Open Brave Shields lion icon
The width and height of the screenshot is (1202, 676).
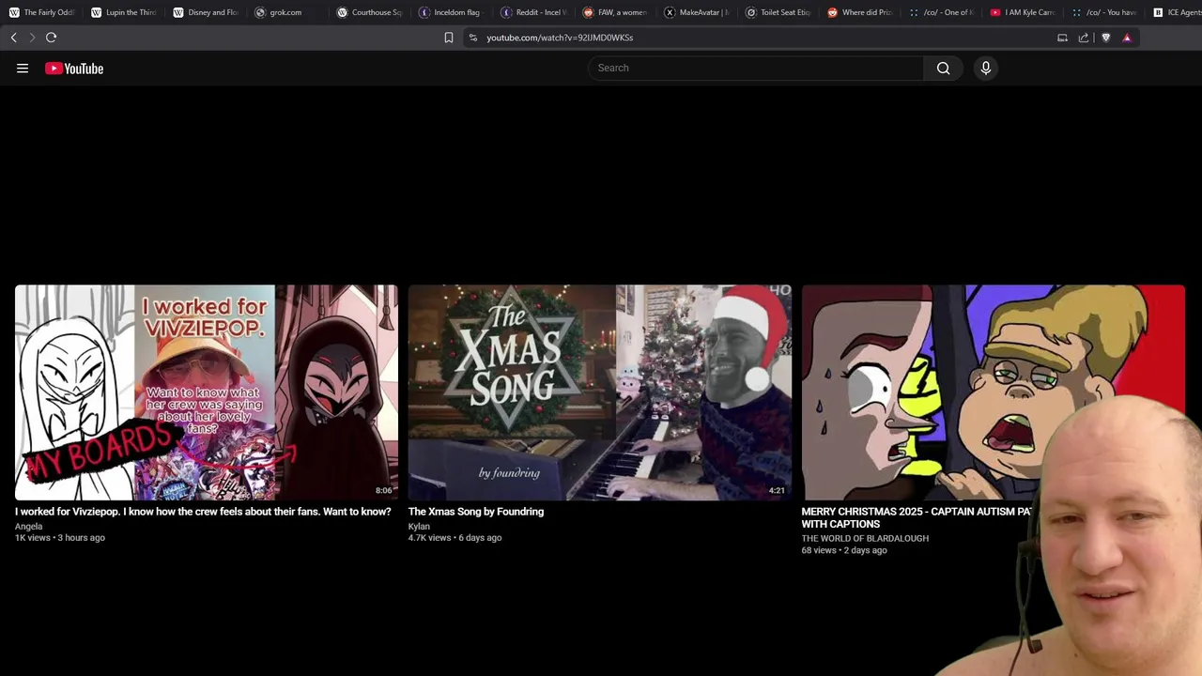point(1105,38)
